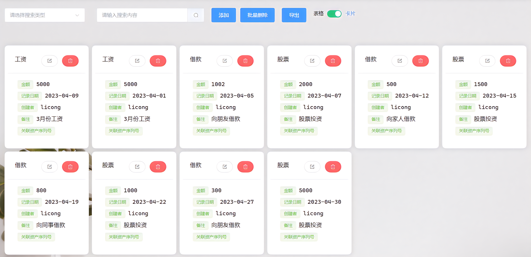Click edit pencil on 借款 500 card
Viewport: 531px width, 257px height.
(x=400, y=61)
